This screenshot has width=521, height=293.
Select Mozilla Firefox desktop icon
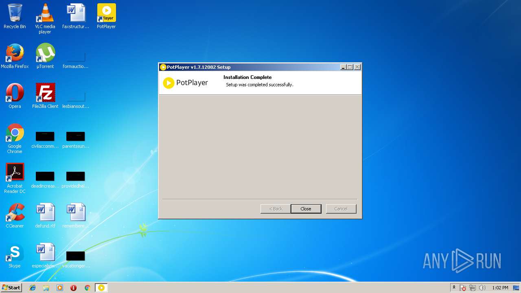coord(15,56)
